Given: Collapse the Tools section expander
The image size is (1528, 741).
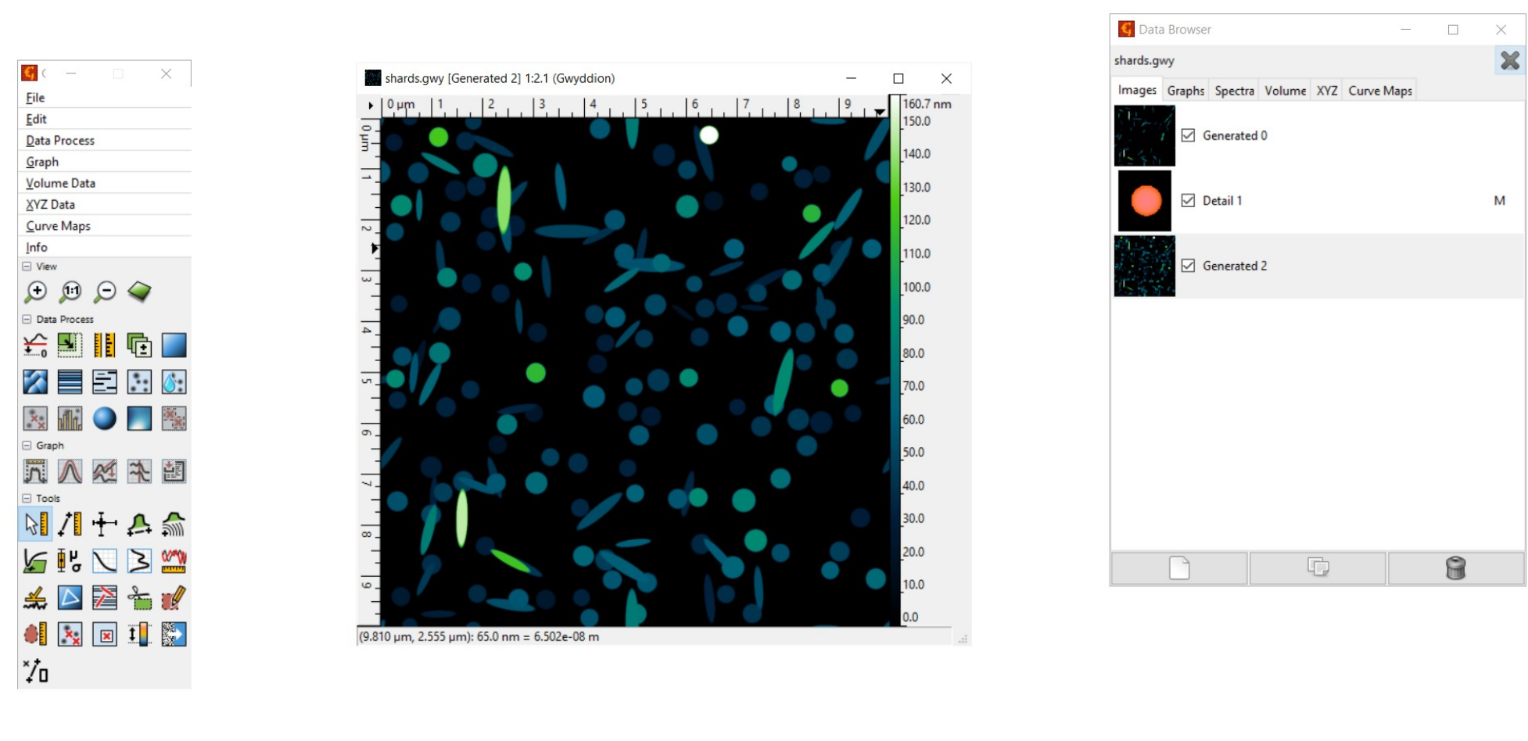Looking at the screenshot, I should point(27,499).
